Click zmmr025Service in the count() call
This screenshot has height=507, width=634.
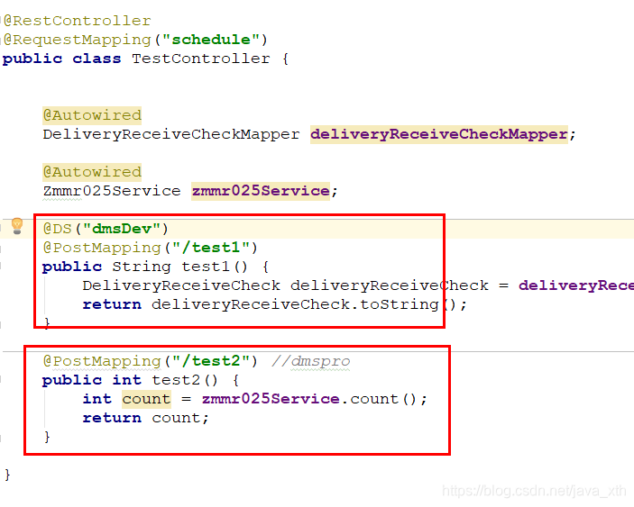[271, 399]
